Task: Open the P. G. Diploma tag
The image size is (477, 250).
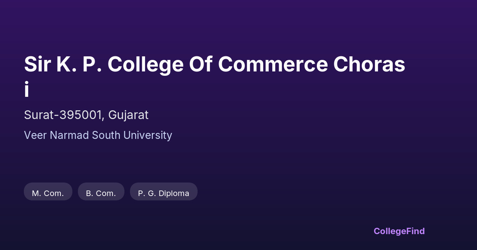Action: (163, 193)
